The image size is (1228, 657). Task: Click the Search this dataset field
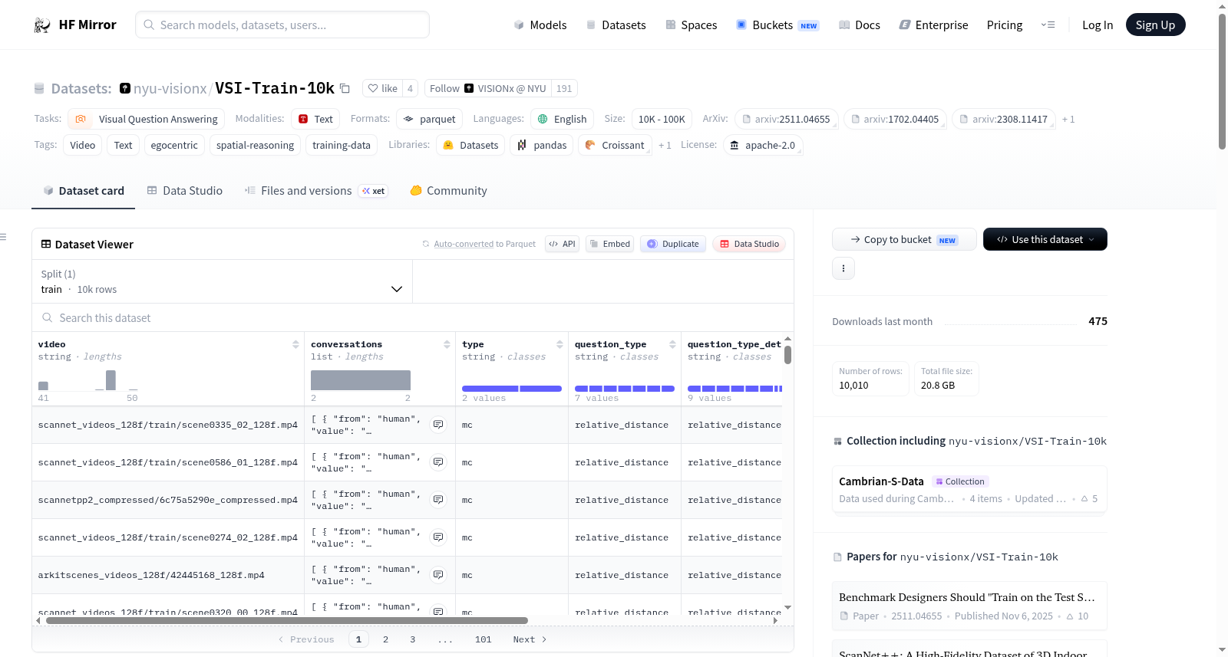[x=413, y=317]
